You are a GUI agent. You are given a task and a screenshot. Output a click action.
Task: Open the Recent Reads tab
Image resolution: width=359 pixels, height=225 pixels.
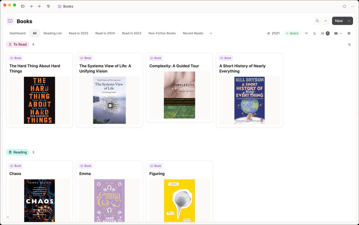[193, 33]
